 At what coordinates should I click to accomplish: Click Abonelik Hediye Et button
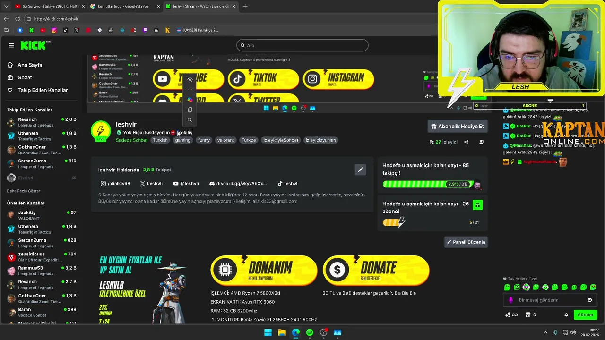(x=458, y=126)
